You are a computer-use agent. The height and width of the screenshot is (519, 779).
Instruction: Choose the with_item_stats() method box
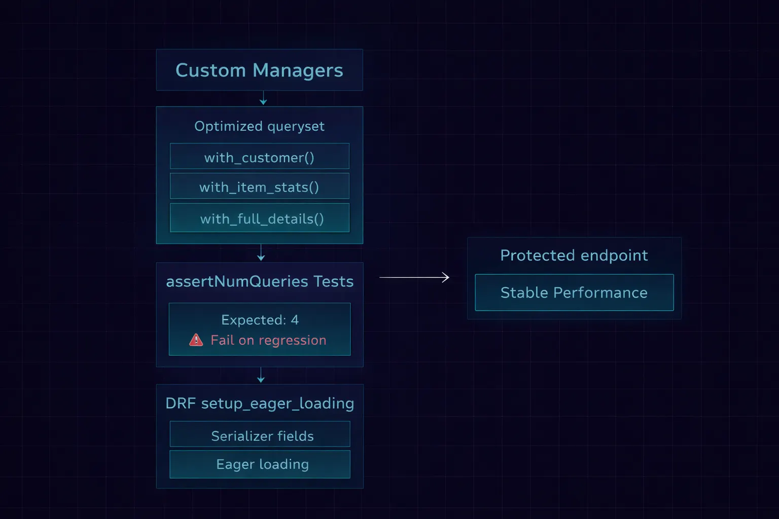coord(259,187)
